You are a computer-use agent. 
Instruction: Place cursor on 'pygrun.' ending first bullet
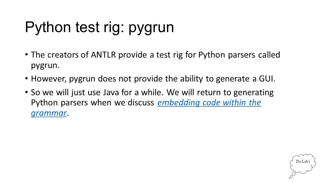(x=45, y=66)
